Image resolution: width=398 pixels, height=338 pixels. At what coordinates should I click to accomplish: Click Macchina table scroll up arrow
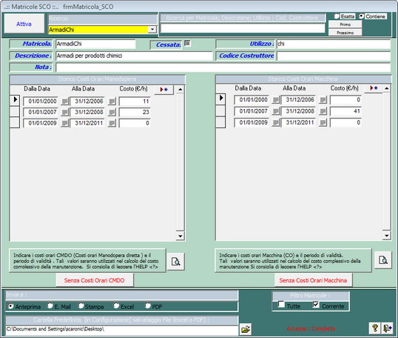coord(386,88)
